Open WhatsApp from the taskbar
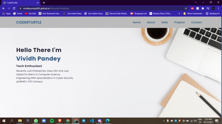Image resolution: width=222 pixels, height=124 pixels. pyautogui.click(x=36, y=121)
